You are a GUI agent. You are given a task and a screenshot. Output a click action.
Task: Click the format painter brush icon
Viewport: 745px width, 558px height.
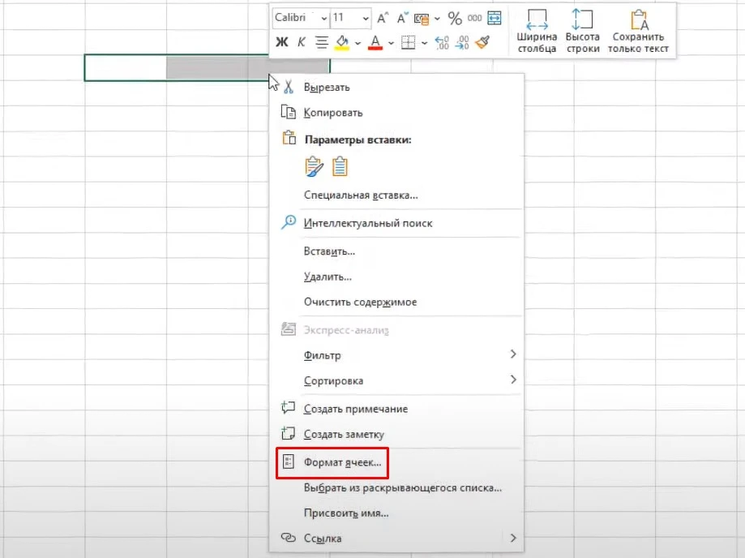[x=483, y=42]
